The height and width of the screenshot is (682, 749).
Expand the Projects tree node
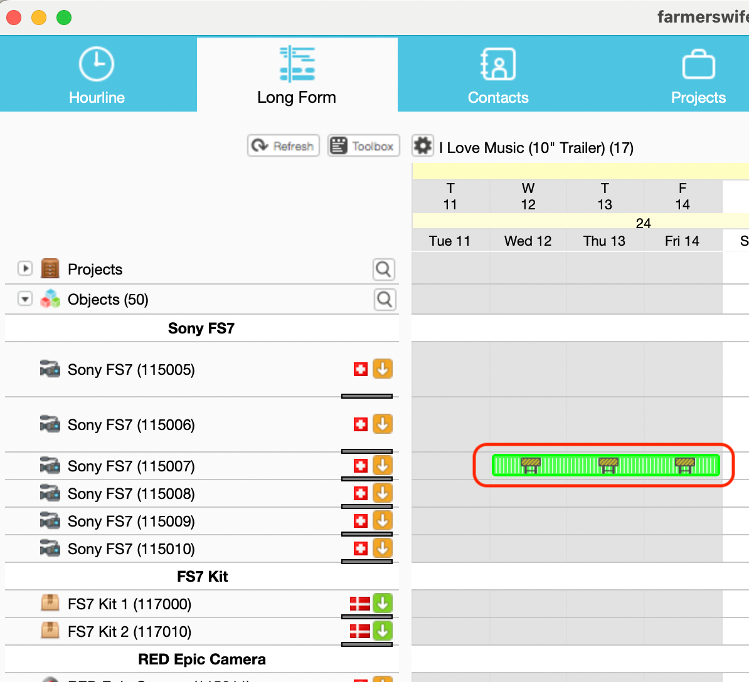[25, 269]
